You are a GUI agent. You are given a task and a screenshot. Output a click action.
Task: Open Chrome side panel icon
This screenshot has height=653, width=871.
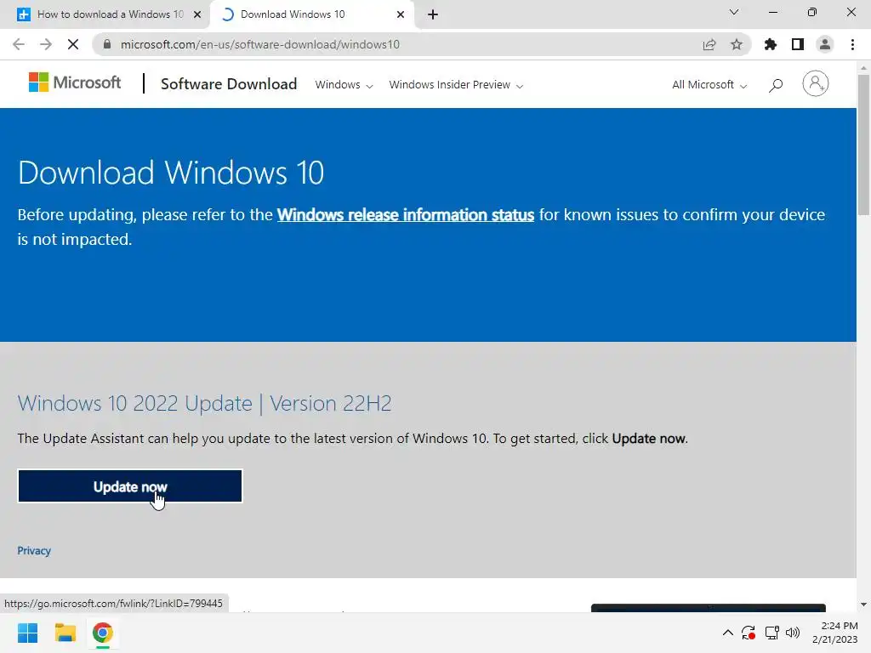798,44
